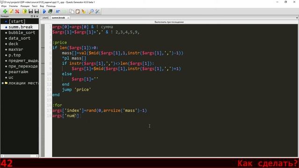This screenshot has height=168, width=299.
Task: Click scroll-right arrow of locations scrollbar
Action: point(37,156)
